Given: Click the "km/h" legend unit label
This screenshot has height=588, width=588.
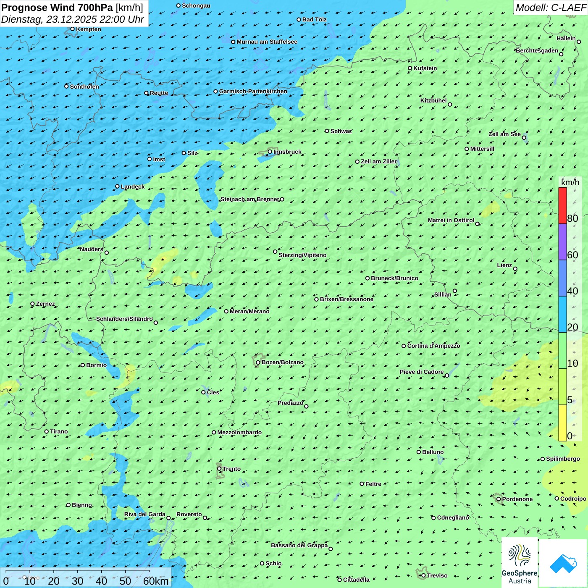Looking at the screenshot, I should click(570, 182).
